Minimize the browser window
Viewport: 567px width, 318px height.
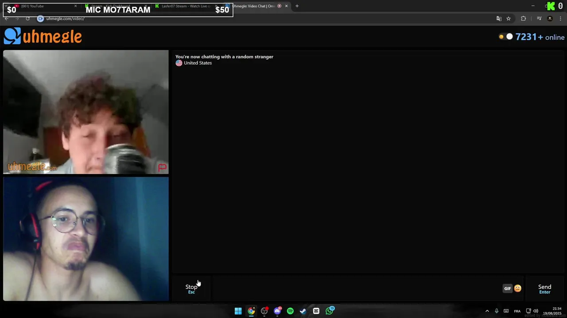(x=533, y=6)
